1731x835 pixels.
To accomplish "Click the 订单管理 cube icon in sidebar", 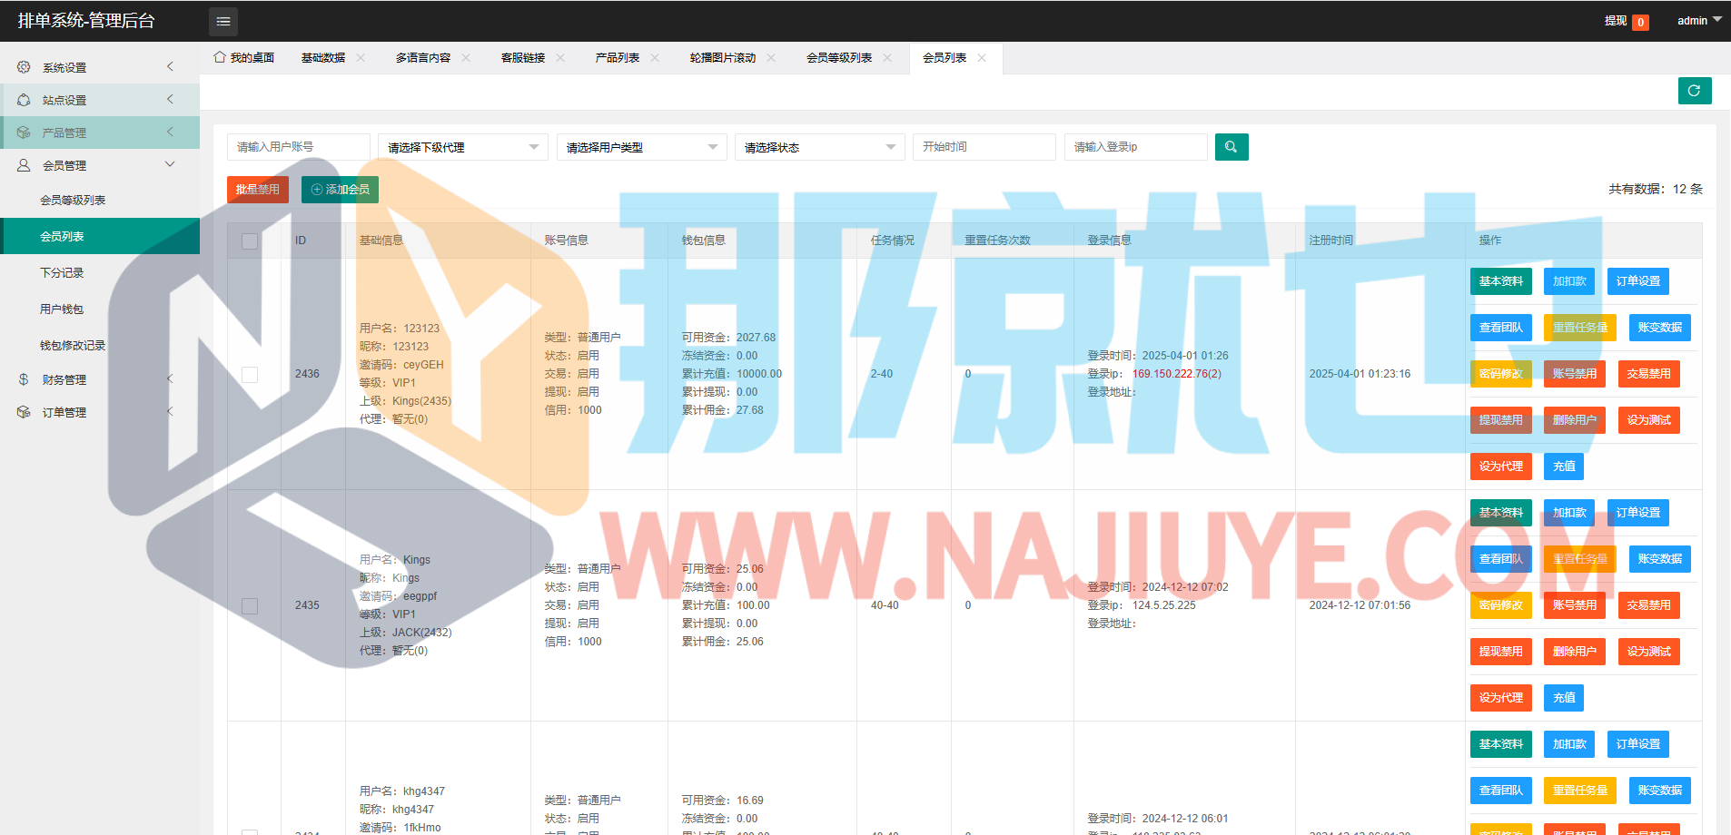I will pos(24,412).
